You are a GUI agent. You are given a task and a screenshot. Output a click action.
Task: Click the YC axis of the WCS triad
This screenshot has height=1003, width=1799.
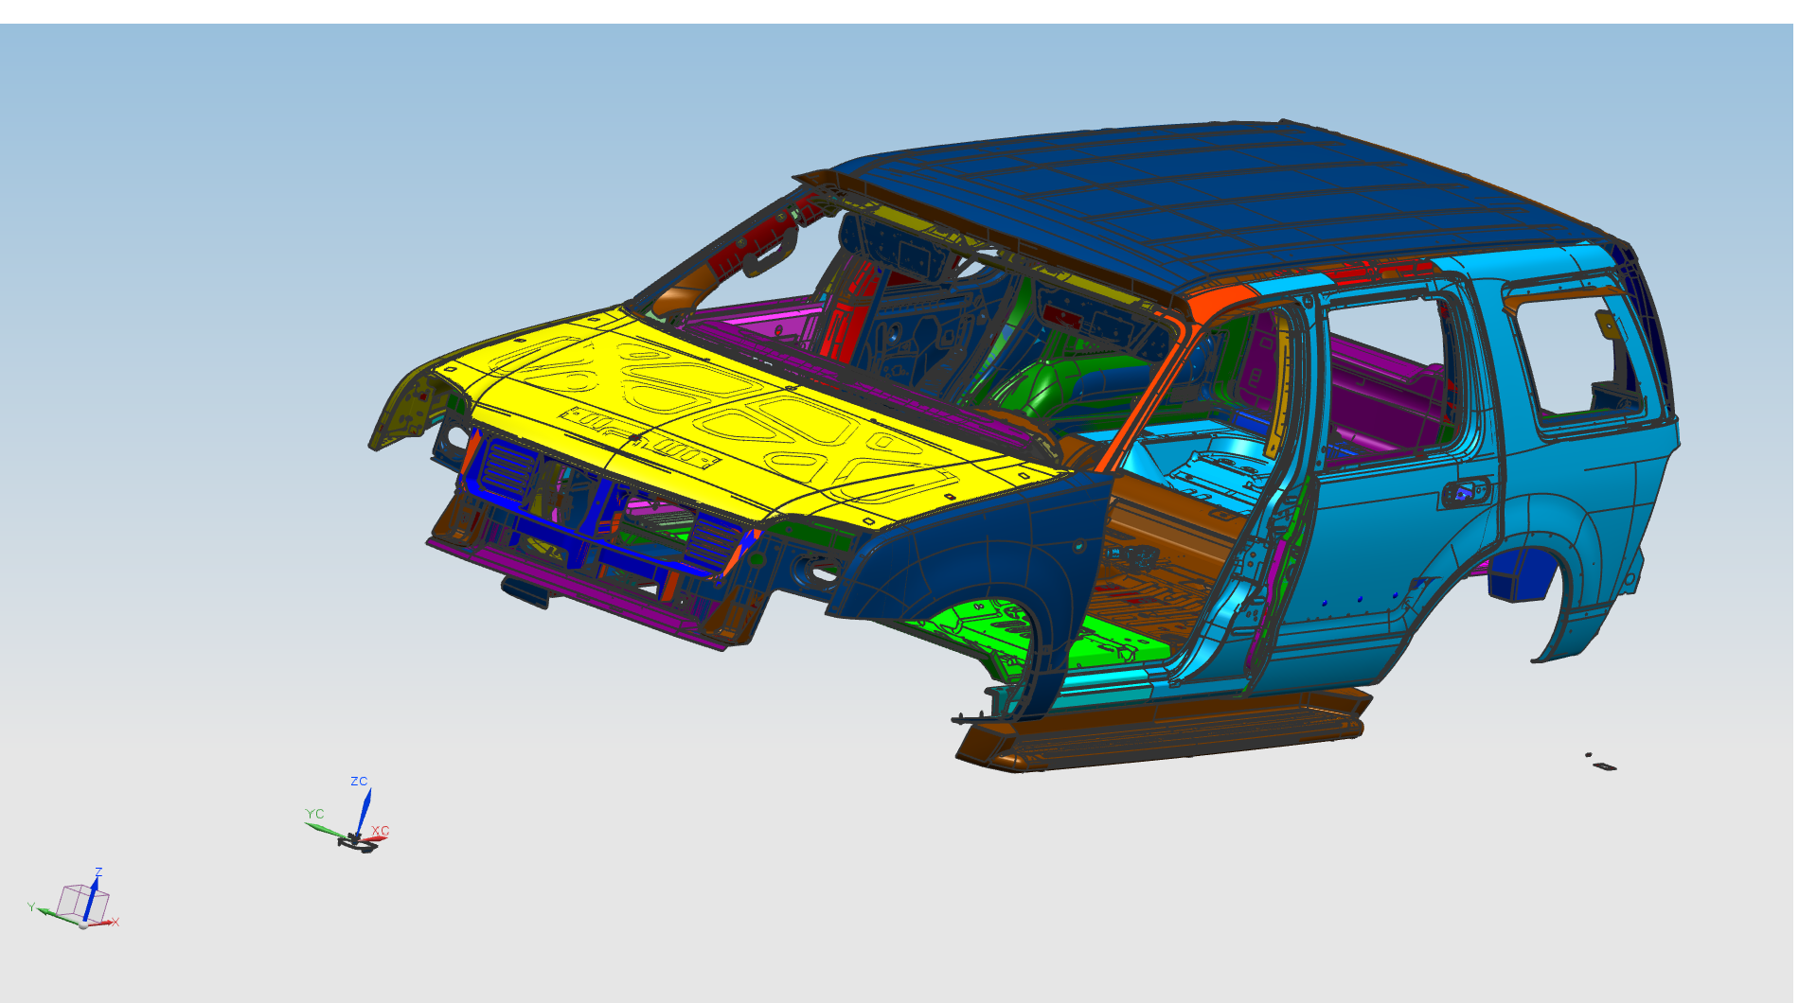(326, 829)
